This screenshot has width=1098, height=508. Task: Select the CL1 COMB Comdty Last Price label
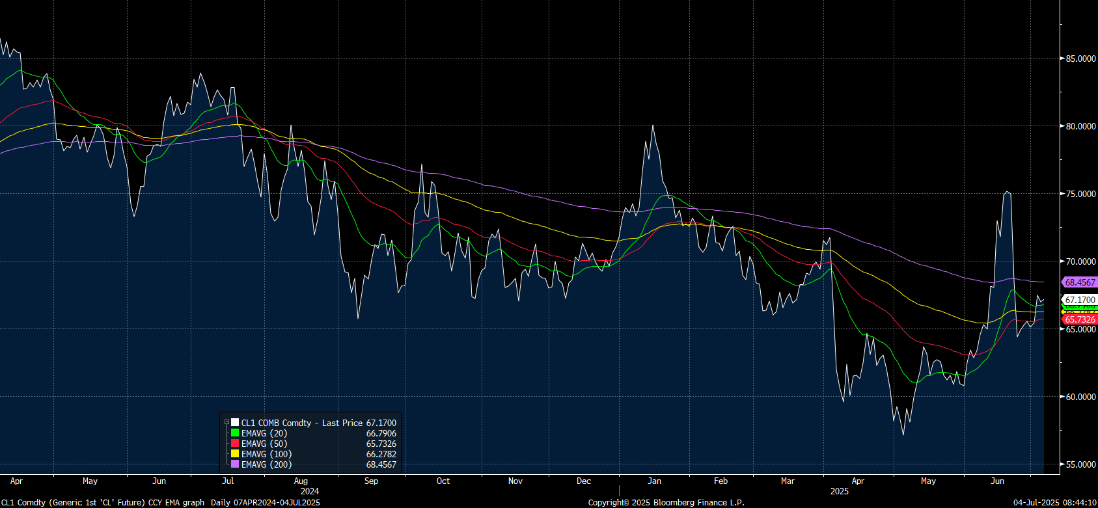click(x=301, y=423)
